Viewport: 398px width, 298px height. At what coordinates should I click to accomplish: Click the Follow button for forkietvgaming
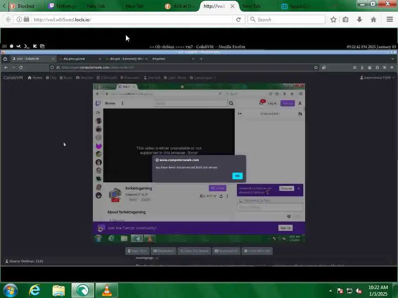tap(217, 188)
